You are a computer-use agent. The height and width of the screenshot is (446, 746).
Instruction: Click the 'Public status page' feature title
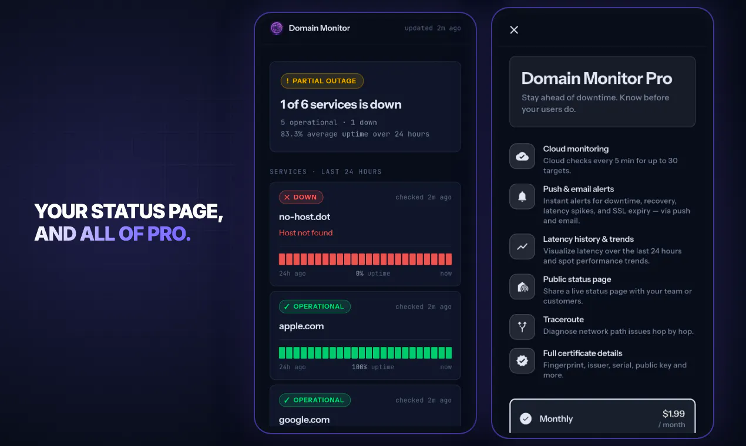577,279
